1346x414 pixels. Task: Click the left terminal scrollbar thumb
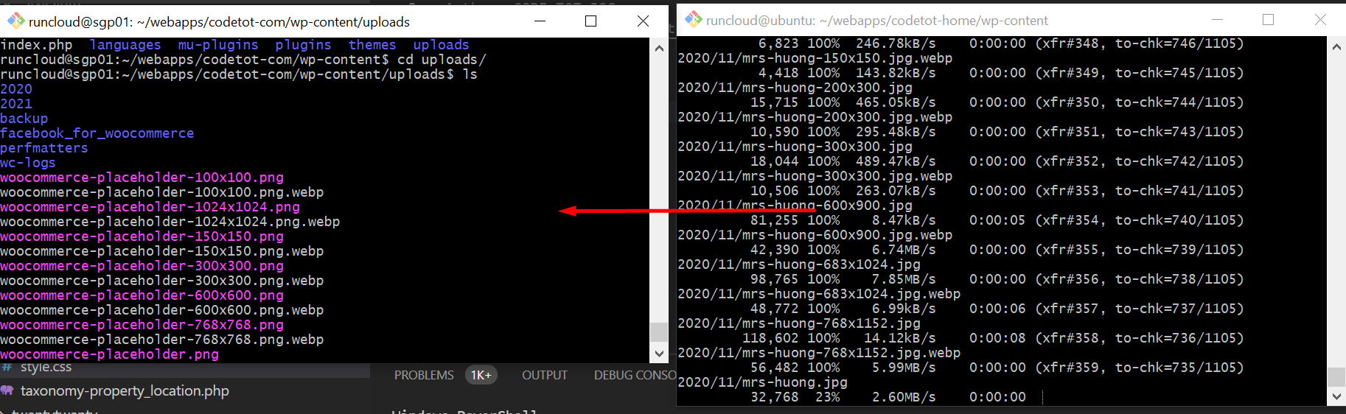click(x=659, y=332)
